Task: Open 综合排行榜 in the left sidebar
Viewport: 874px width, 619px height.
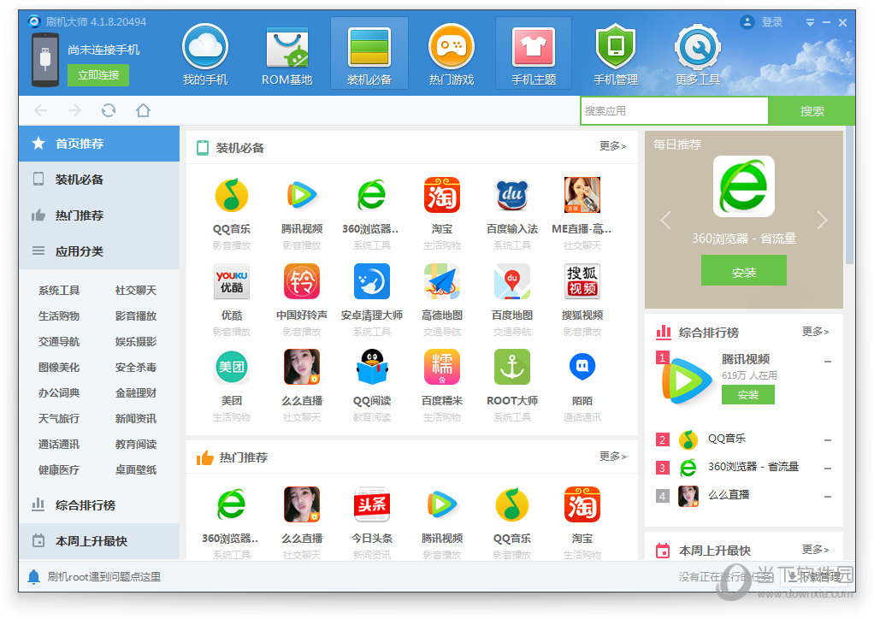Action: click(99, 505)
